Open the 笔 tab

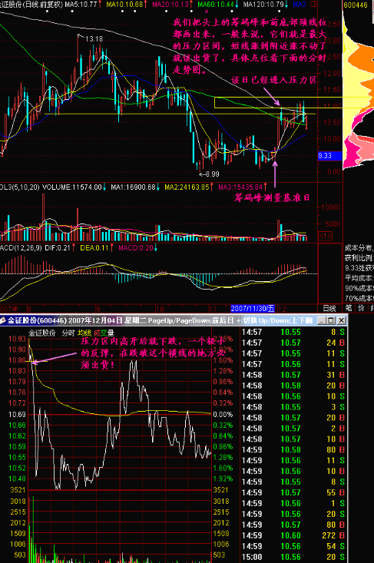click(349, 308)
